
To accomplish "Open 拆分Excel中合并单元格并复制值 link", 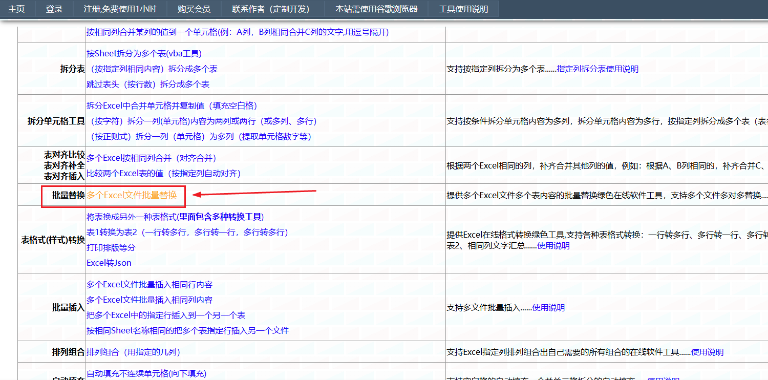I will pyautogui.click(x=172, y=105).
